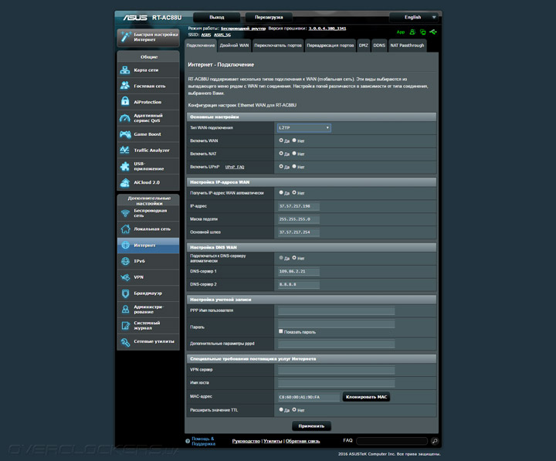Follow the UPnP FAQ link
The height and width of the screenshot is (461, 556).
click(234, 166)
